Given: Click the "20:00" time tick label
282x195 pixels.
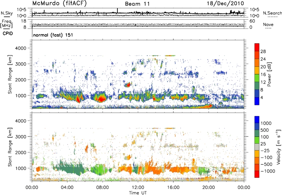Looking at the screenshot, I should point(209,188).
